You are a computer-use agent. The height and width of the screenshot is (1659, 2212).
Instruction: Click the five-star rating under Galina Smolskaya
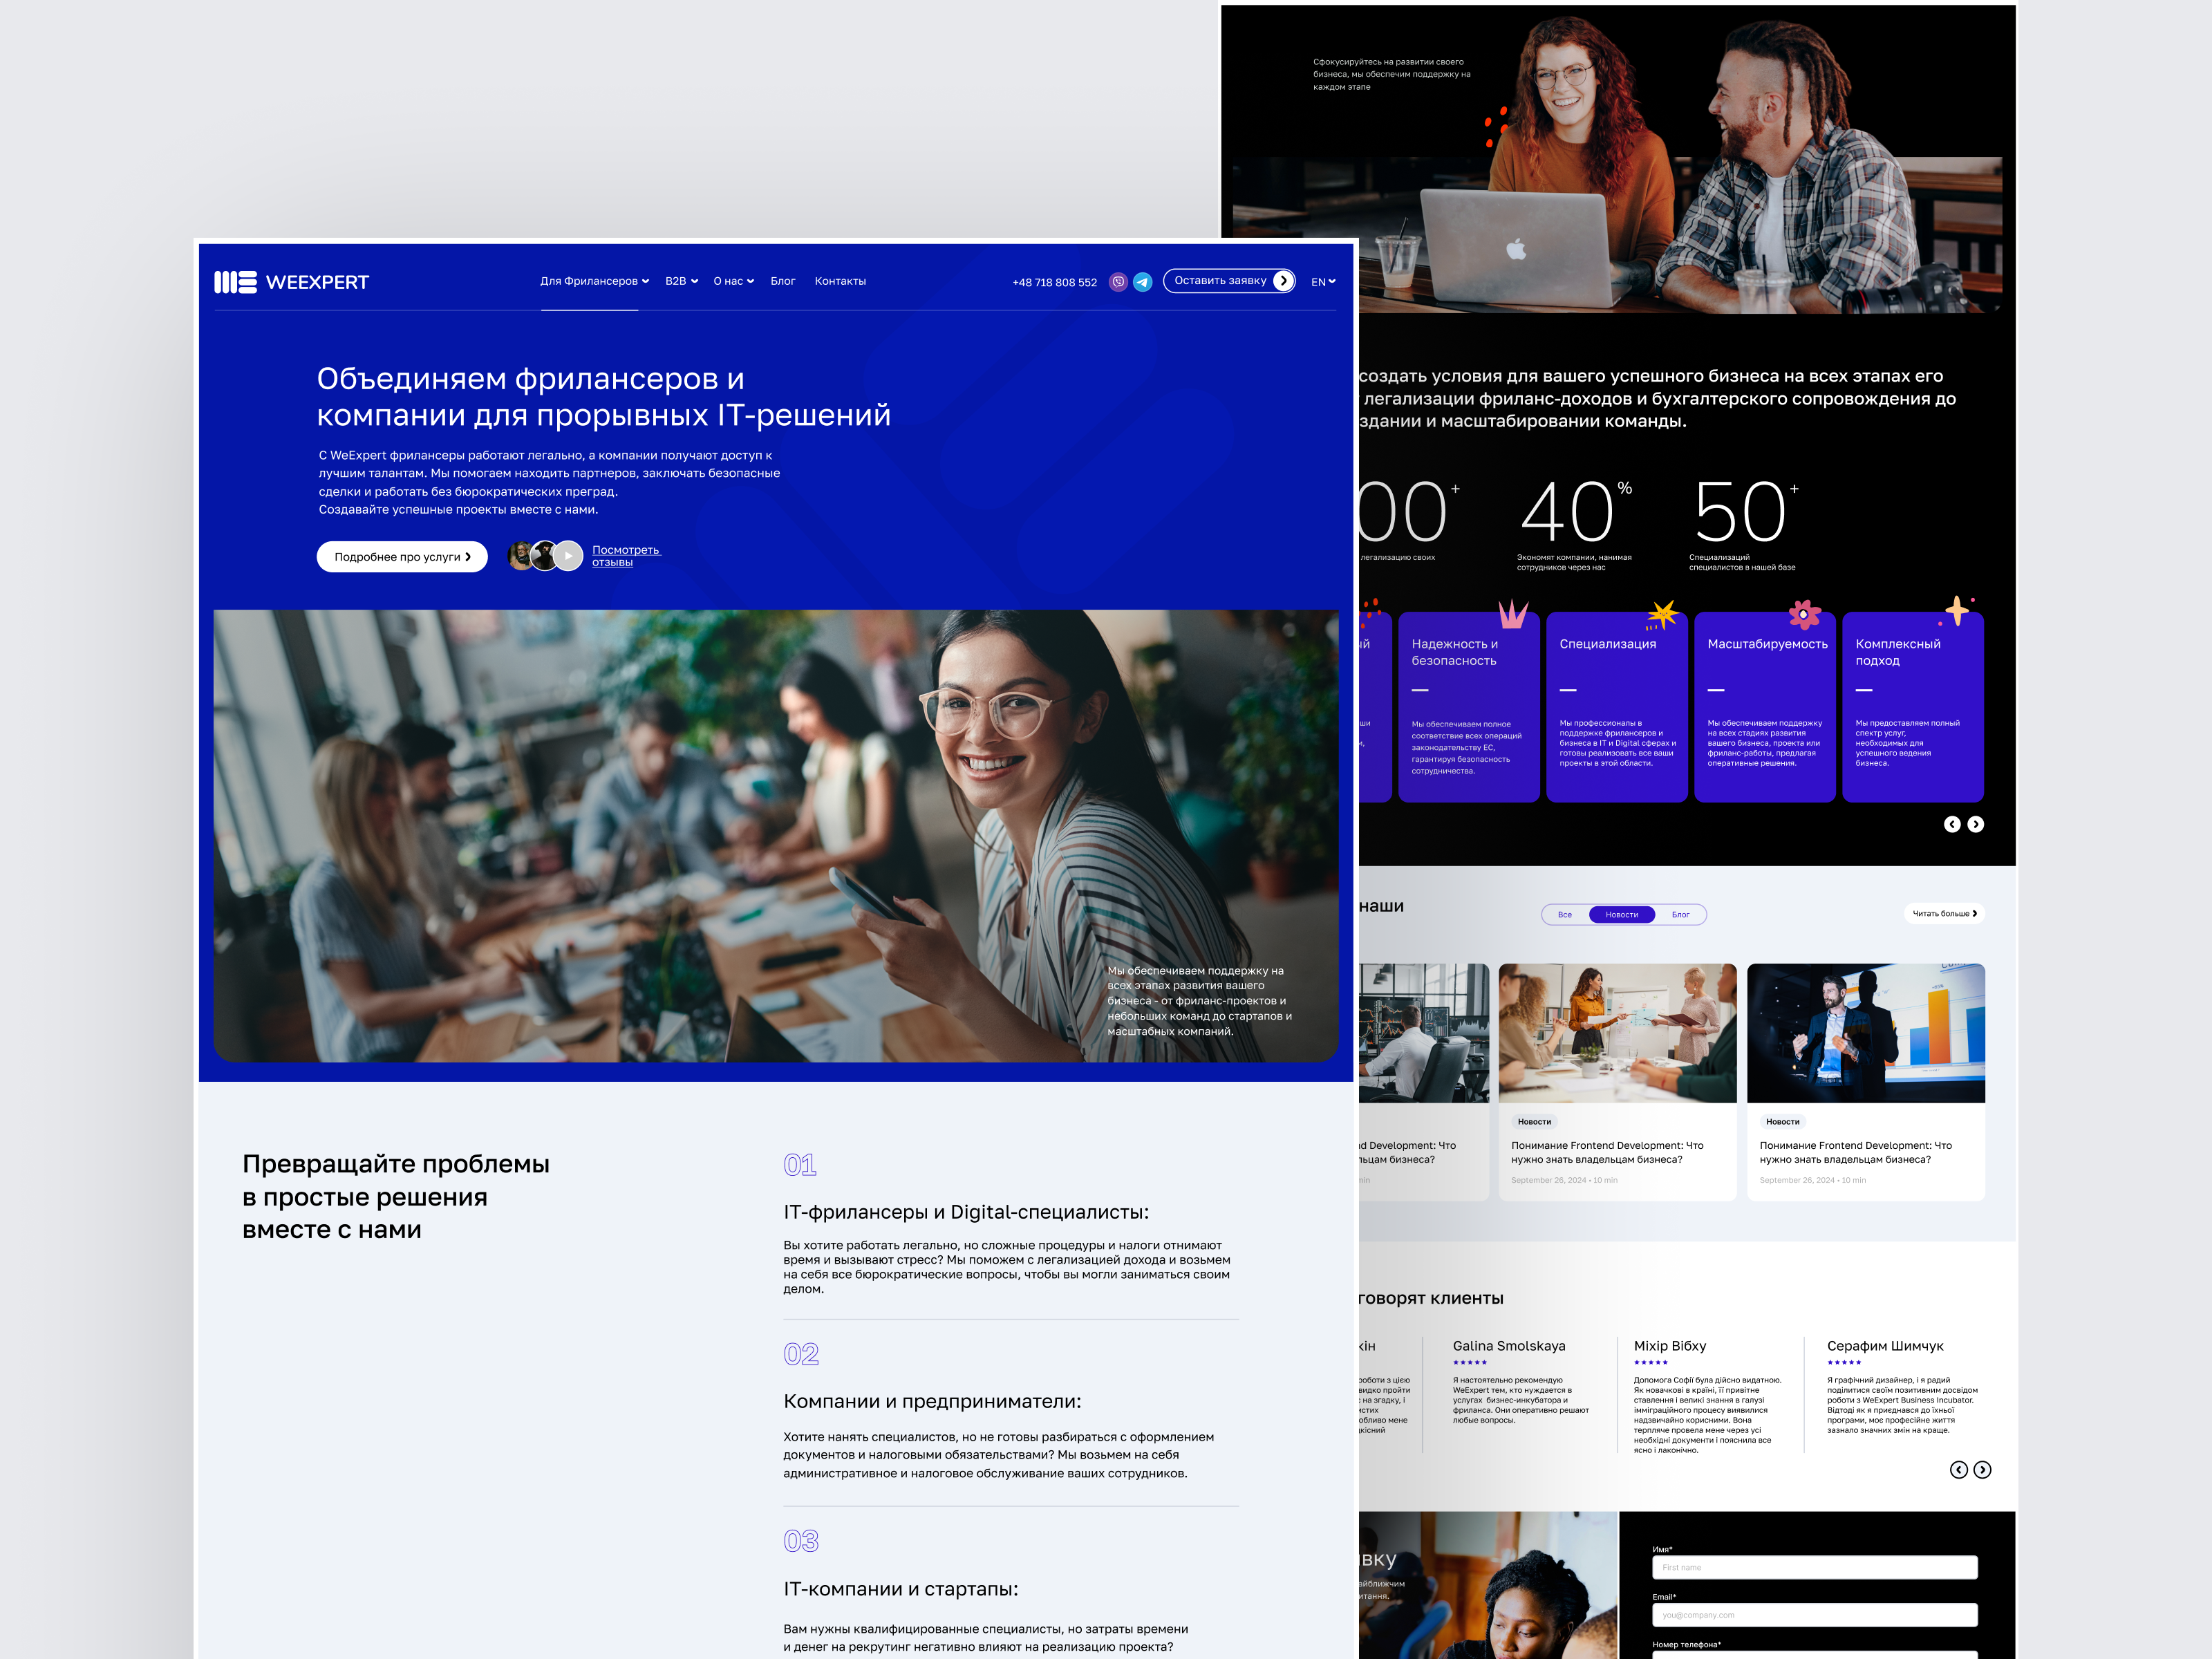(1470, 1362)
